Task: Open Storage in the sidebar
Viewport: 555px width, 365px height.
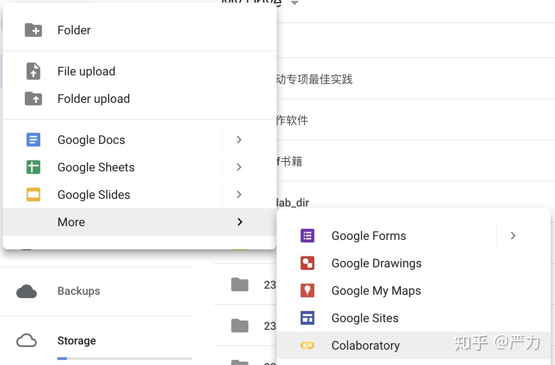Action: click(x=77, y=341)
